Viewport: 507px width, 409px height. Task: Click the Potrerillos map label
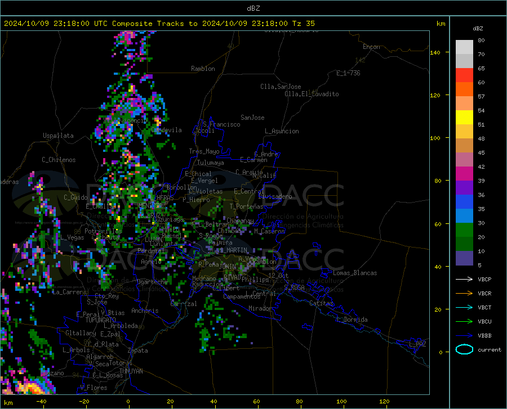(x=103, y=231)
